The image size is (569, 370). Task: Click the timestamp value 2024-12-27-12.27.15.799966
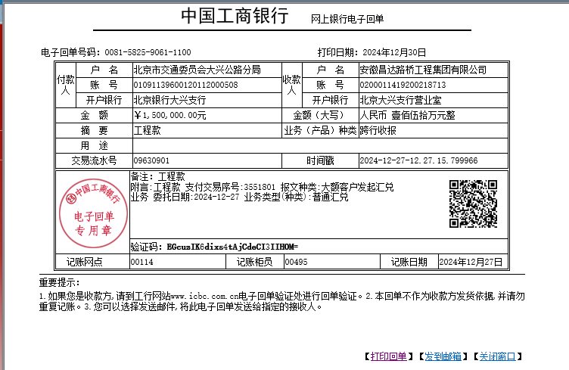(x=418, y=160)
